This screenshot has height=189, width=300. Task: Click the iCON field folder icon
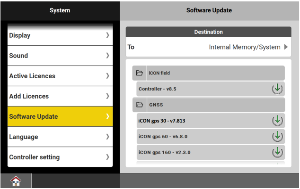(140, 73)
